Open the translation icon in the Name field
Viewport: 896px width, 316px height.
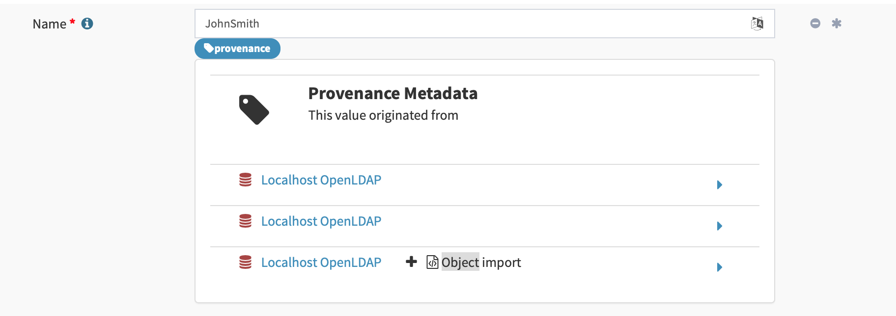click(757, 23)
